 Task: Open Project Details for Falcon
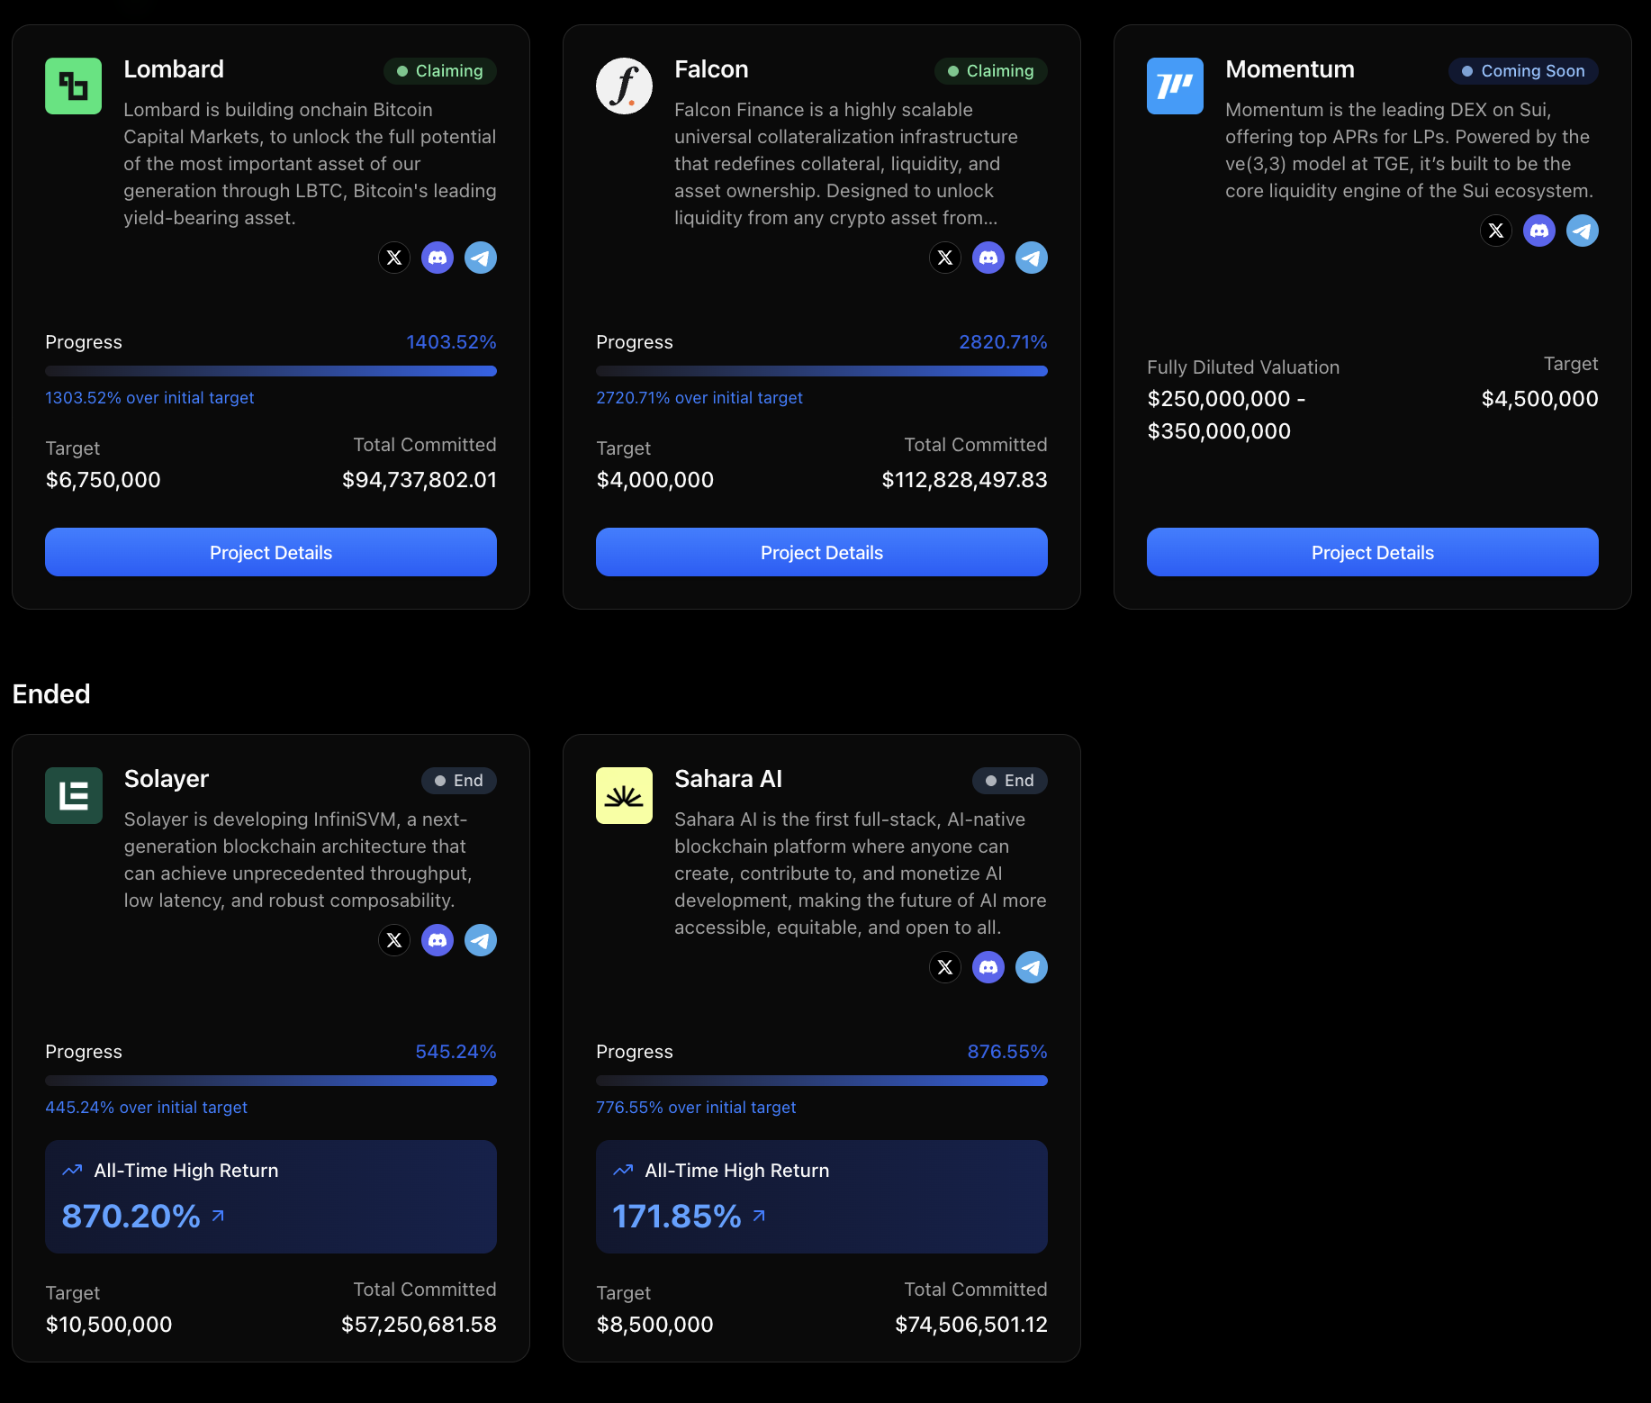pyautogui.click(x=822, y=552)
